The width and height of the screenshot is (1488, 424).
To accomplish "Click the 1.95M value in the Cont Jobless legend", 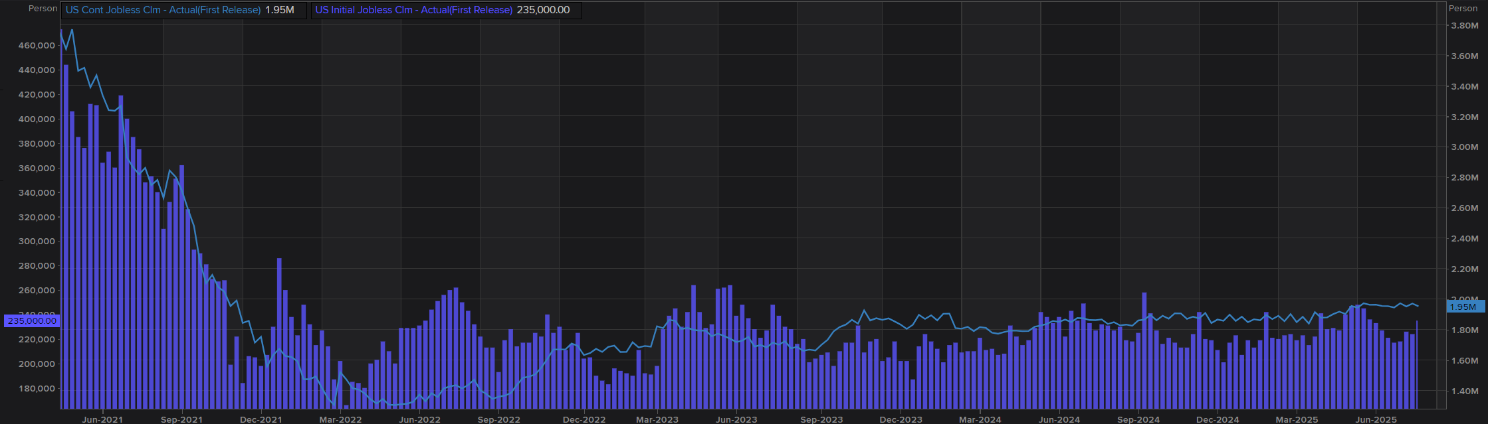I will (279, 10).
